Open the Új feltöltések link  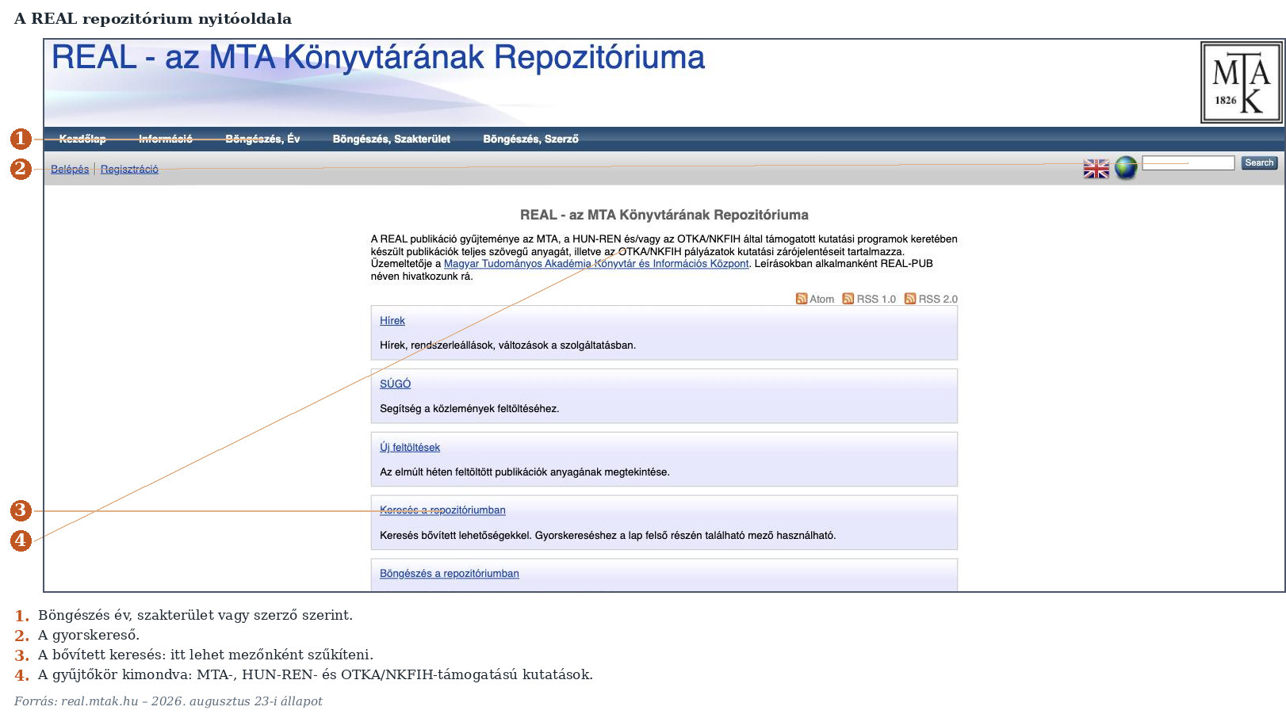pos(410,448)
